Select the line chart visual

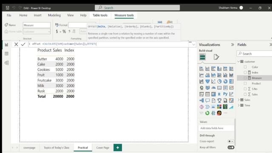point(201,75)
